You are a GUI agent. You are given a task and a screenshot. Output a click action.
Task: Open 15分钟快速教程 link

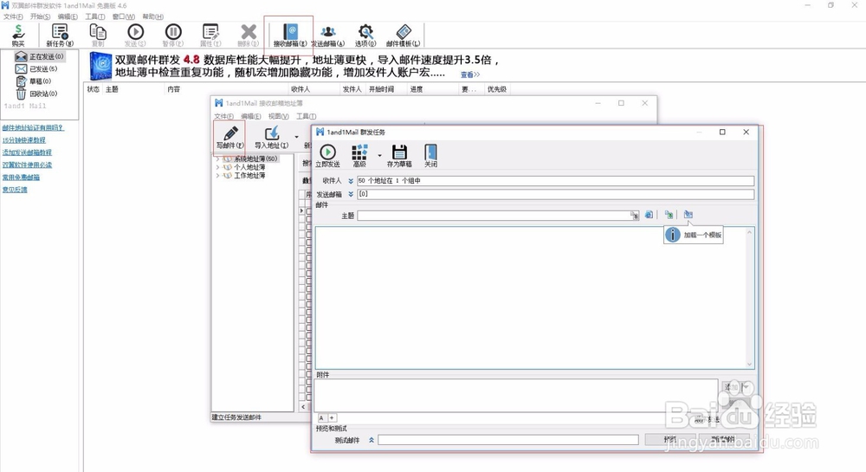pos(23,140)
